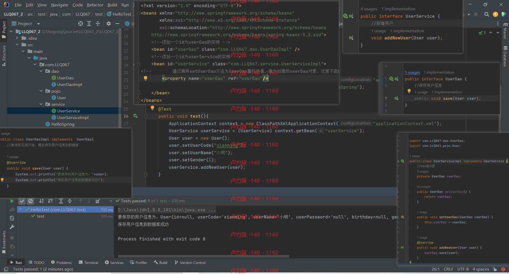Image resolution: width=509 pixels, height=274 pixels.
Task: Open the Profiler tool window tab
Action: (138, 263)
